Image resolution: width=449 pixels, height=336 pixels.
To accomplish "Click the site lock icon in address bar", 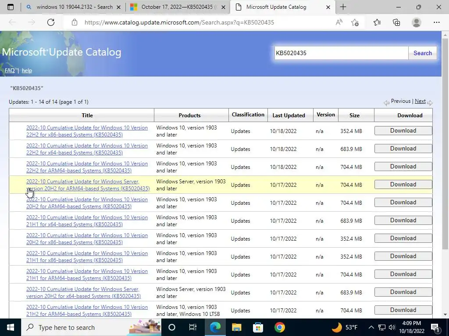I will tap(75, 22).
